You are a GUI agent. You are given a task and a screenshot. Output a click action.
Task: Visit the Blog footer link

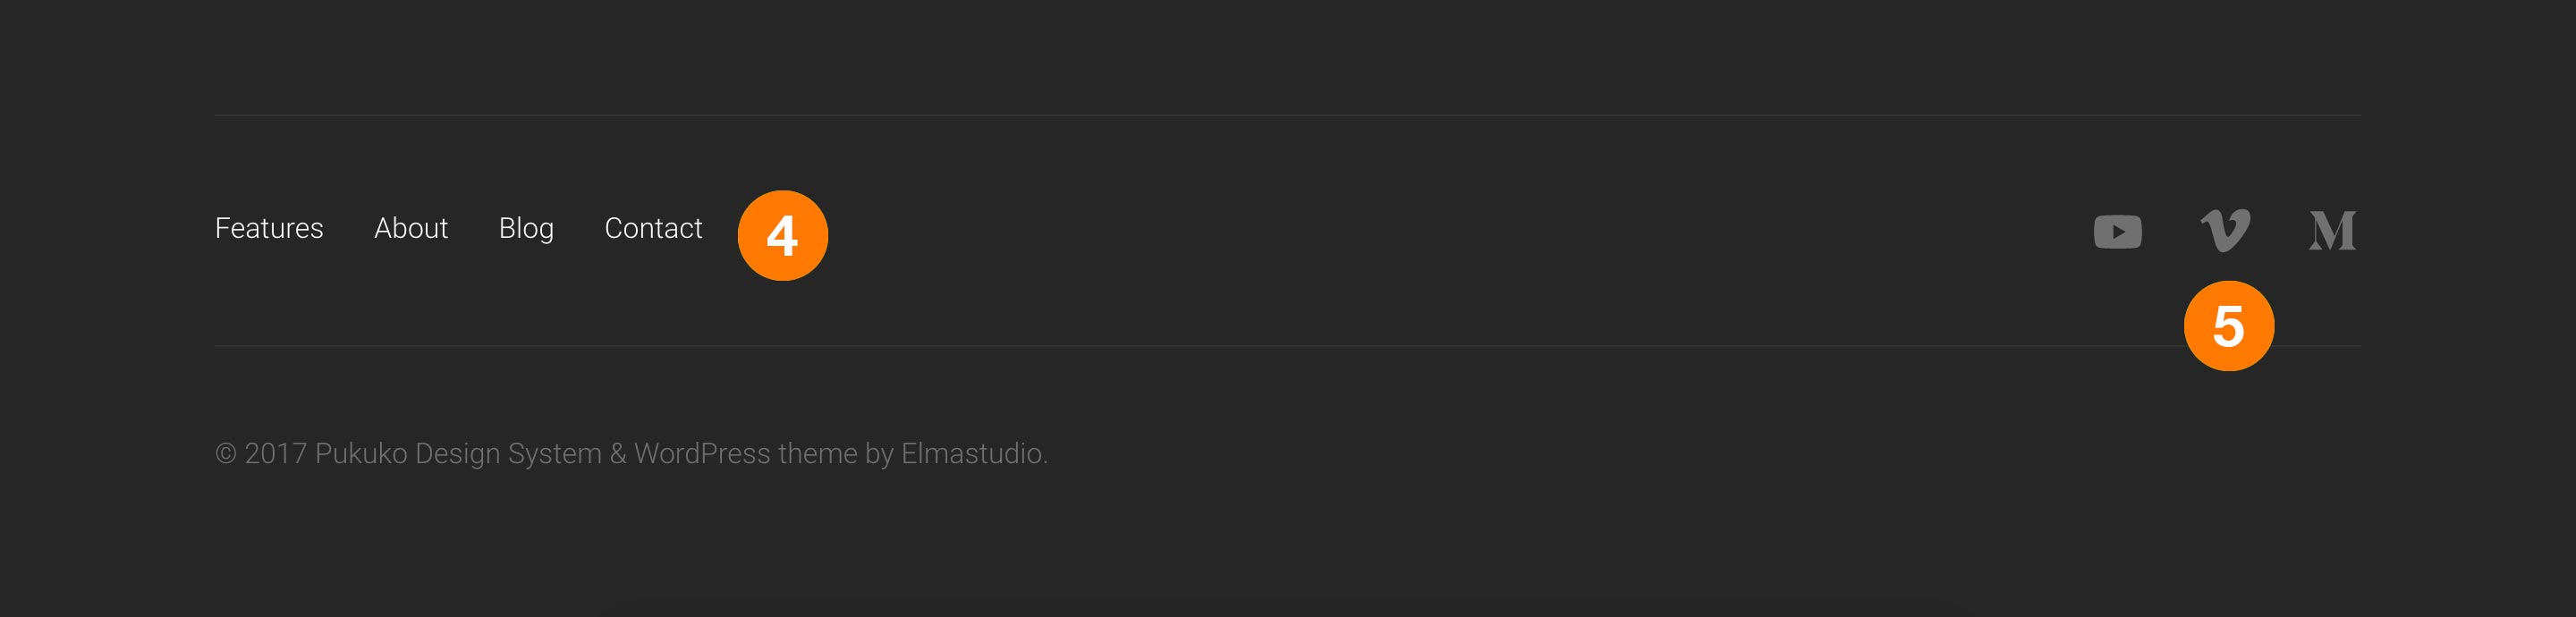click(526, 229)
